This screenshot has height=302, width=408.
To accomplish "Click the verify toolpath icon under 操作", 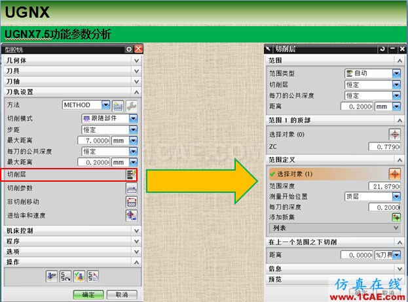I will tap(79, 276).
